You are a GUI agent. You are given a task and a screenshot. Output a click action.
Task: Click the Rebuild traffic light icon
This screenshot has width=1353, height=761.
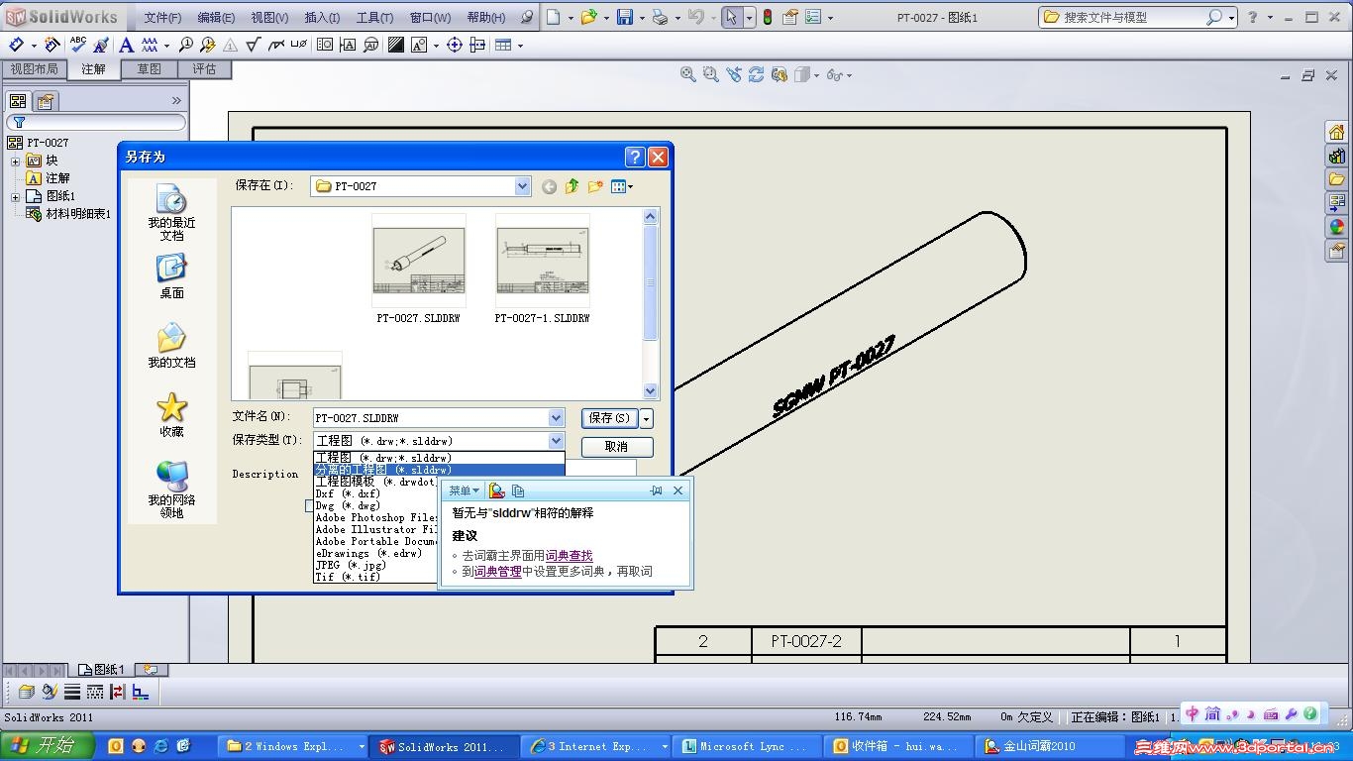pos(768,17)
